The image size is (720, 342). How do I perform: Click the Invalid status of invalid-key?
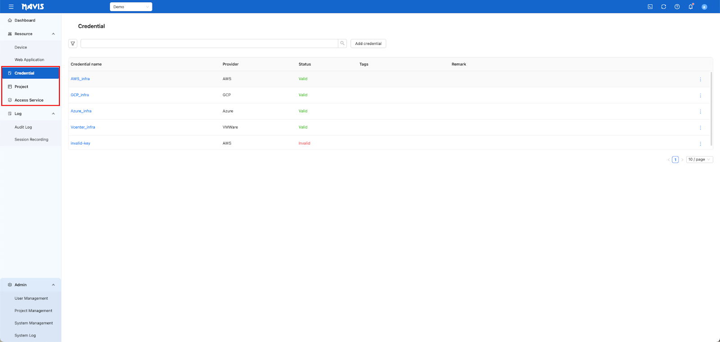point(304,144)
